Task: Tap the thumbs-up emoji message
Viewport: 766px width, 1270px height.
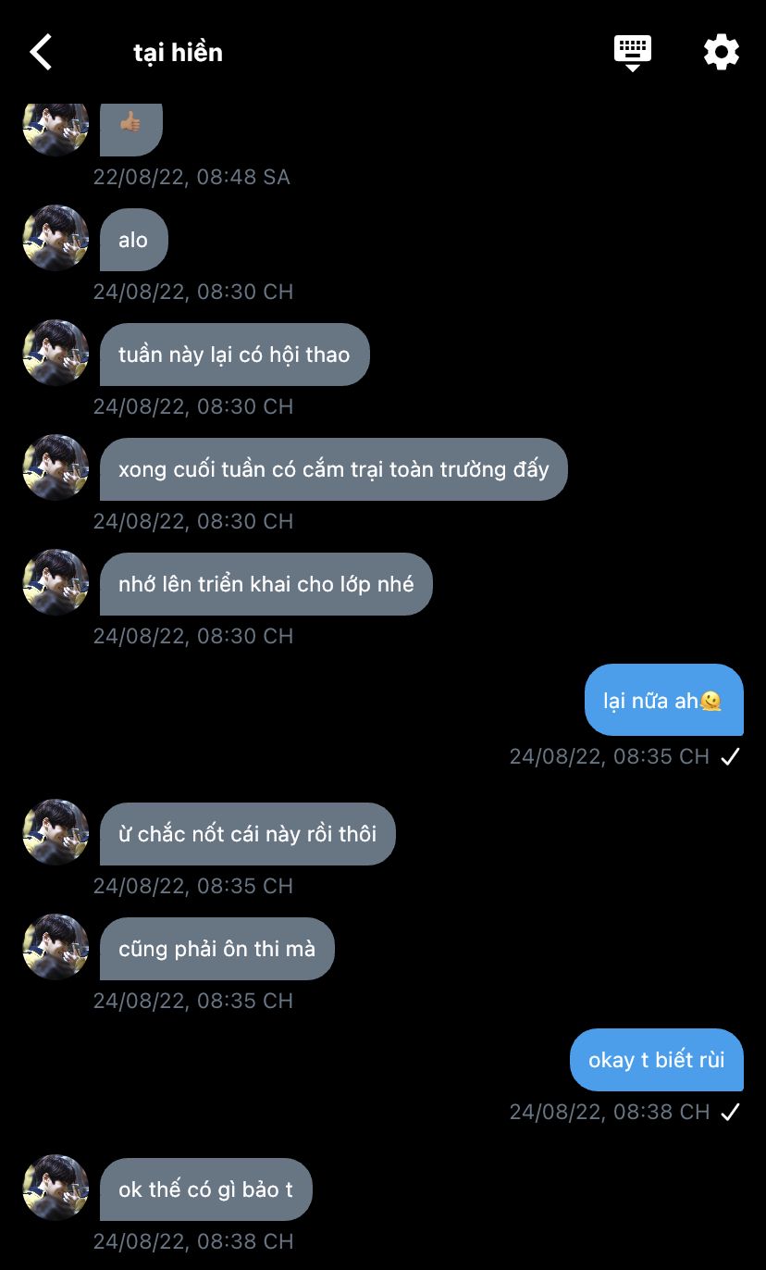Action: pos(130,123)
